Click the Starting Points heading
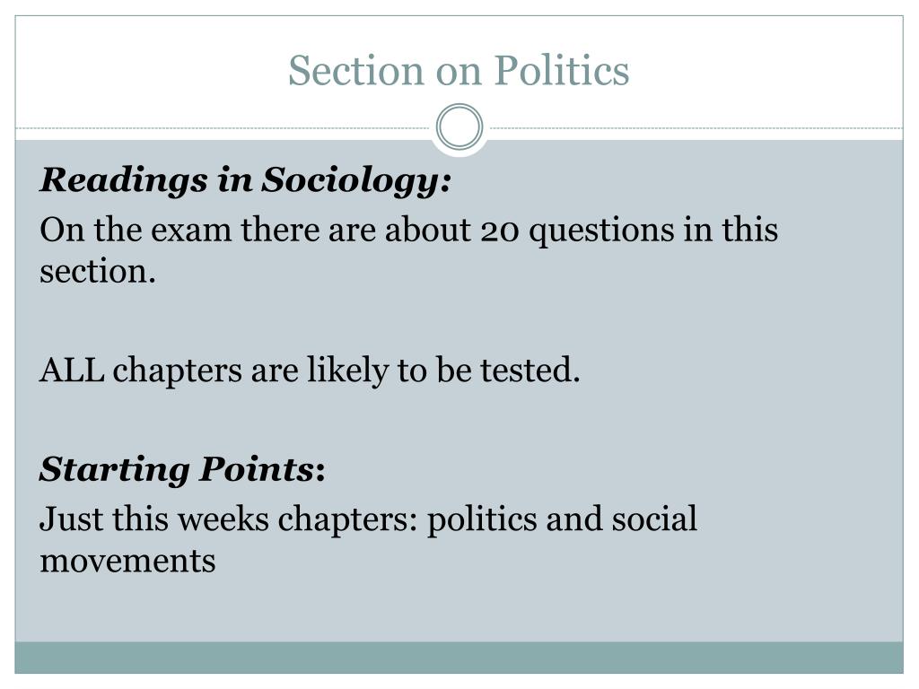 (182, 470)
